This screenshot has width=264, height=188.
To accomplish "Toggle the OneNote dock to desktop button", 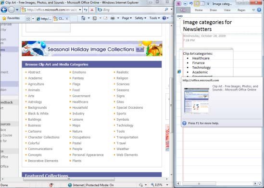I will [197, 3].
